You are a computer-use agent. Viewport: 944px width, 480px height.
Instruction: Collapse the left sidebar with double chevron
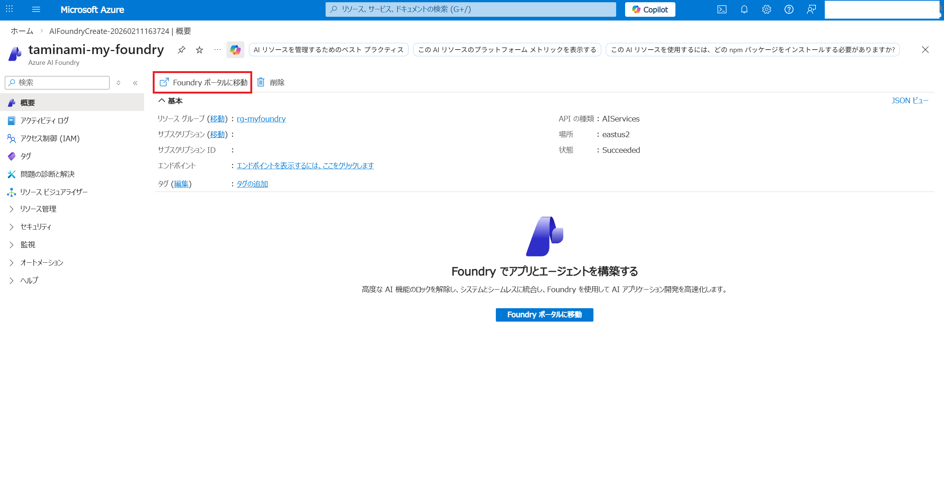click(135, 83)
